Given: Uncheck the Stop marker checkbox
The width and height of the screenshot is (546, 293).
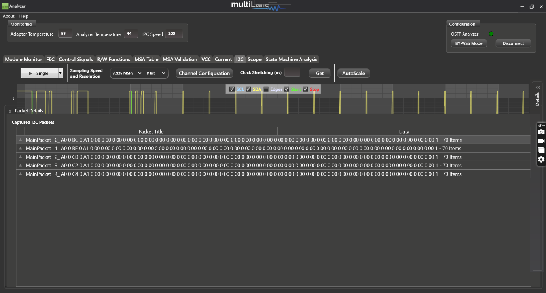Looking at the screenshot, I should click(305, 89).
